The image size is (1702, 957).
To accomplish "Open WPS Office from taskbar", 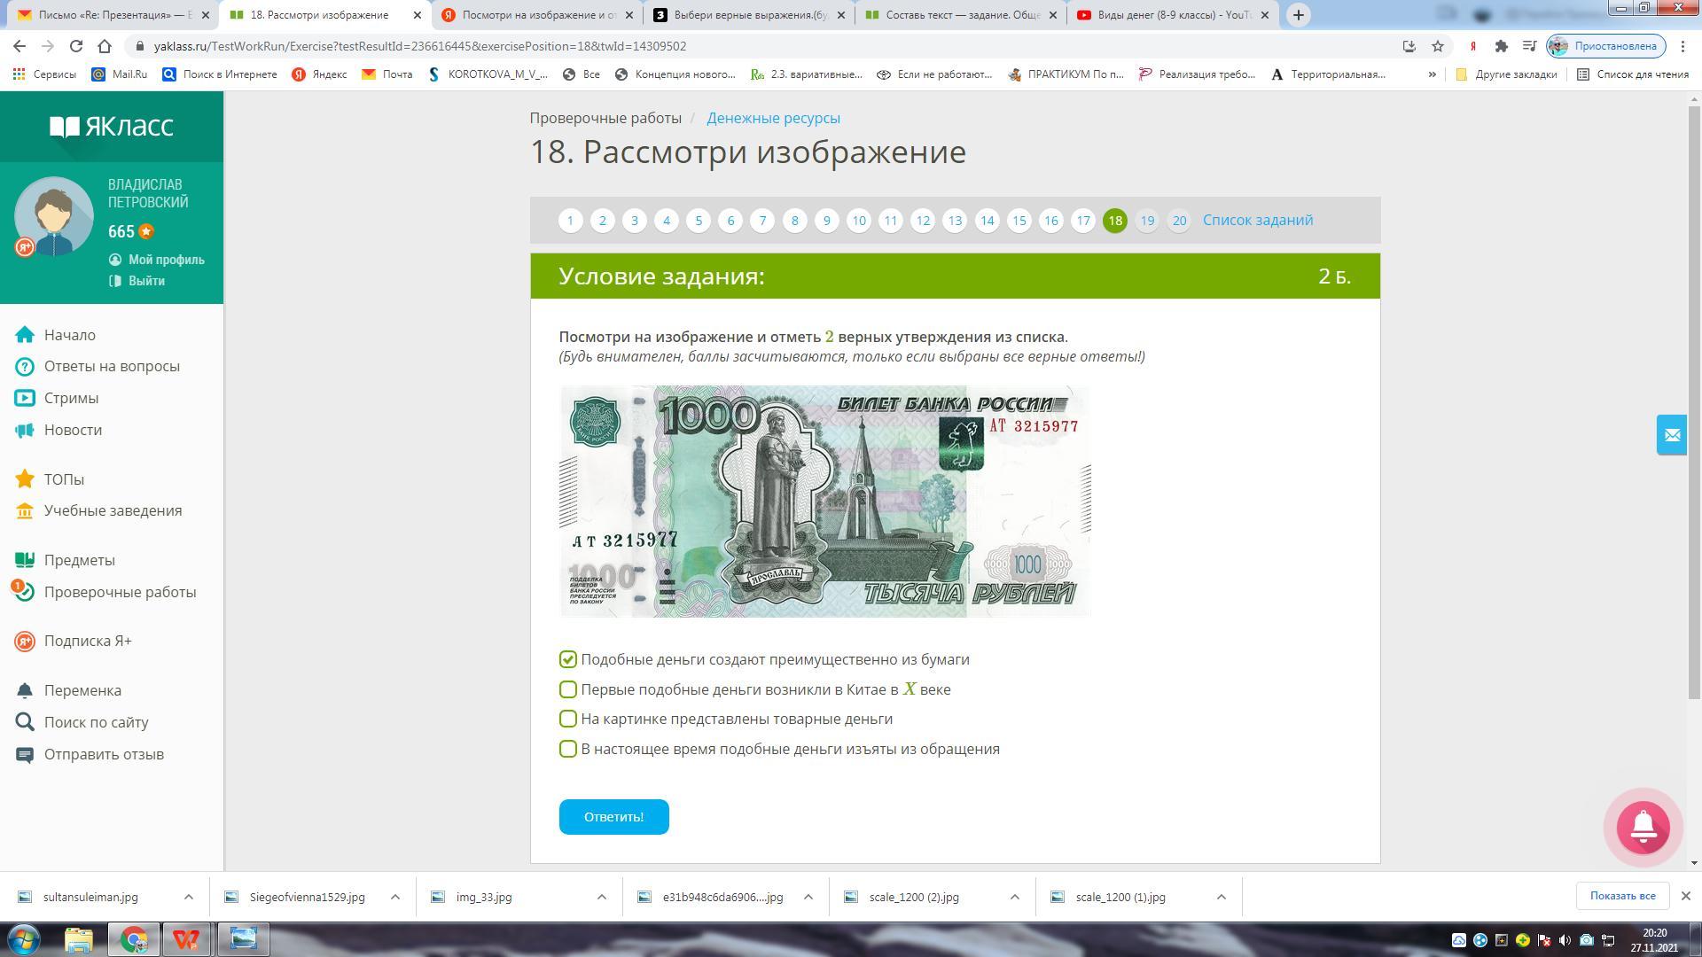I will [x=186, y=939].
